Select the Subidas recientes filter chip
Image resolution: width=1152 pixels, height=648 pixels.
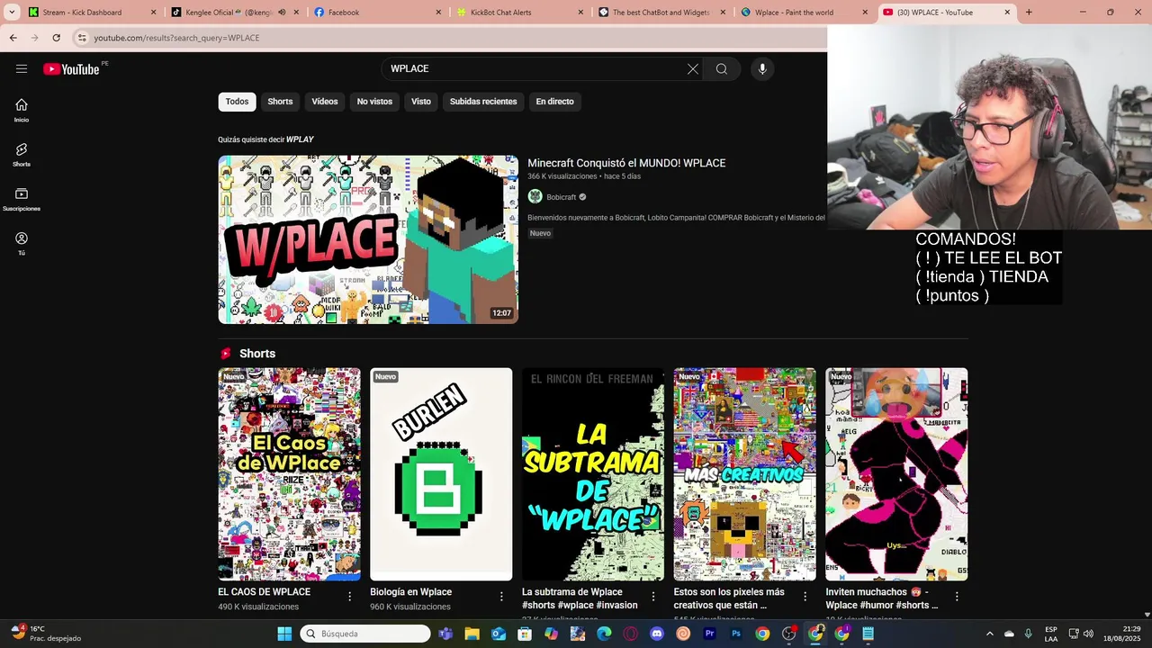tap(483, 102)
